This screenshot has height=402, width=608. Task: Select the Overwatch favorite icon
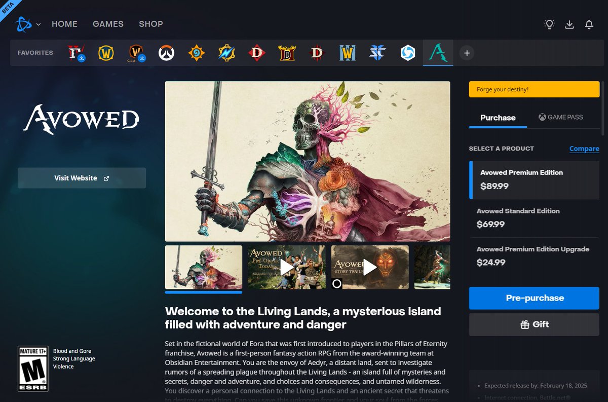click(166, 53)
